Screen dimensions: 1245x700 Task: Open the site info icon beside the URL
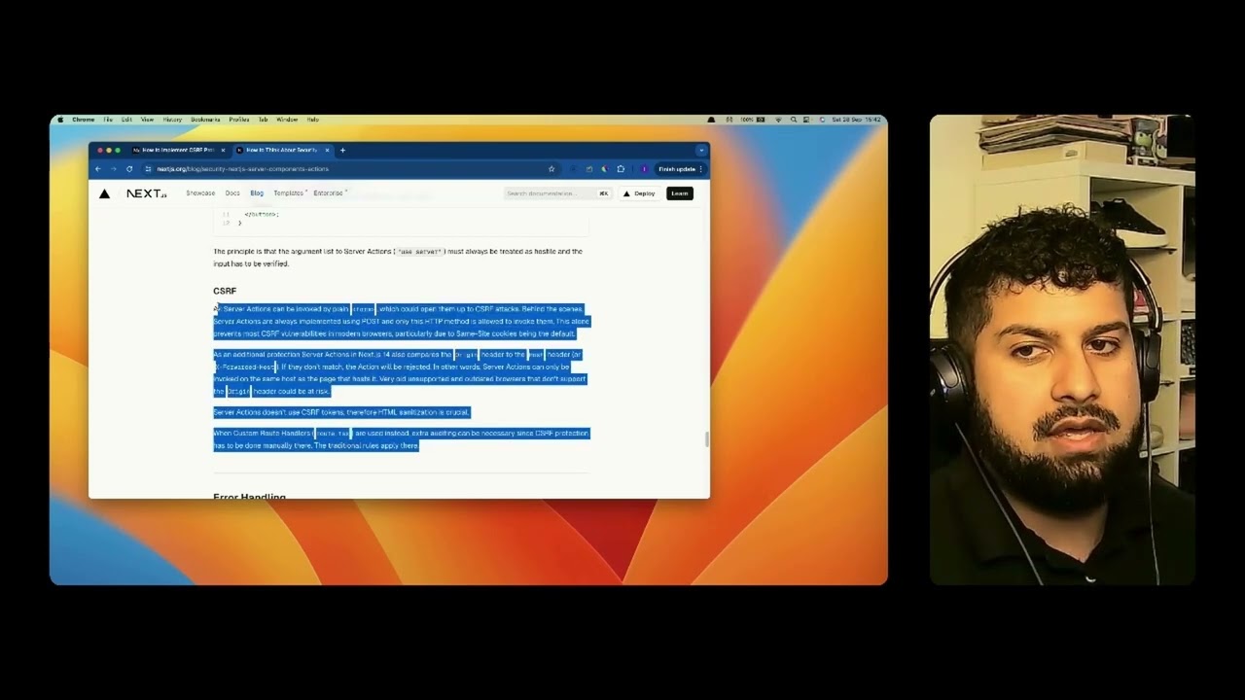tap(148, 169)
